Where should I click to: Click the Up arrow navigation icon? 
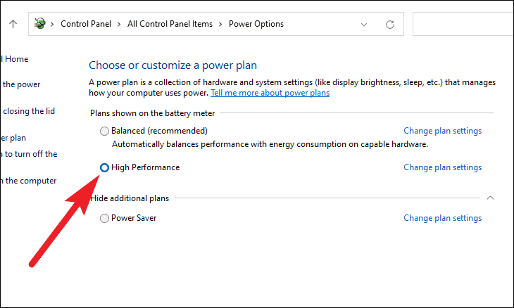click(13, 24)
